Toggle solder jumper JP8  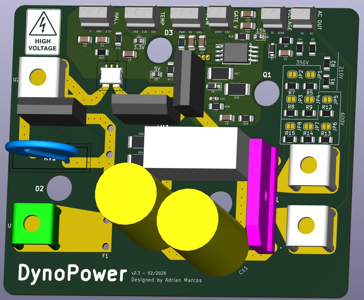click(290, 126)
